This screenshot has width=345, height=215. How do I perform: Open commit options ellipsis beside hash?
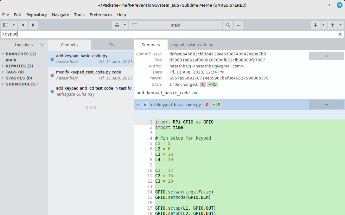[326, 56]
